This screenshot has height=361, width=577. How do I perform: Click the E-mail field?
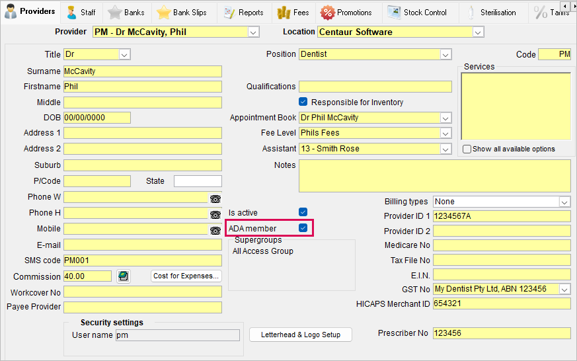pos(143,245)
